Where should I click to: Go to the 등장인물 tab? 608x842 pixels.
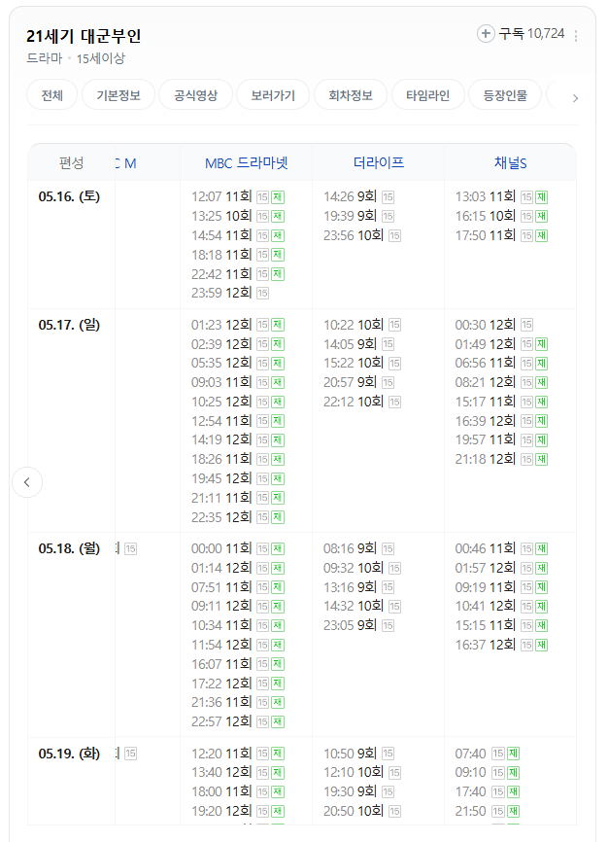[505, 95]
